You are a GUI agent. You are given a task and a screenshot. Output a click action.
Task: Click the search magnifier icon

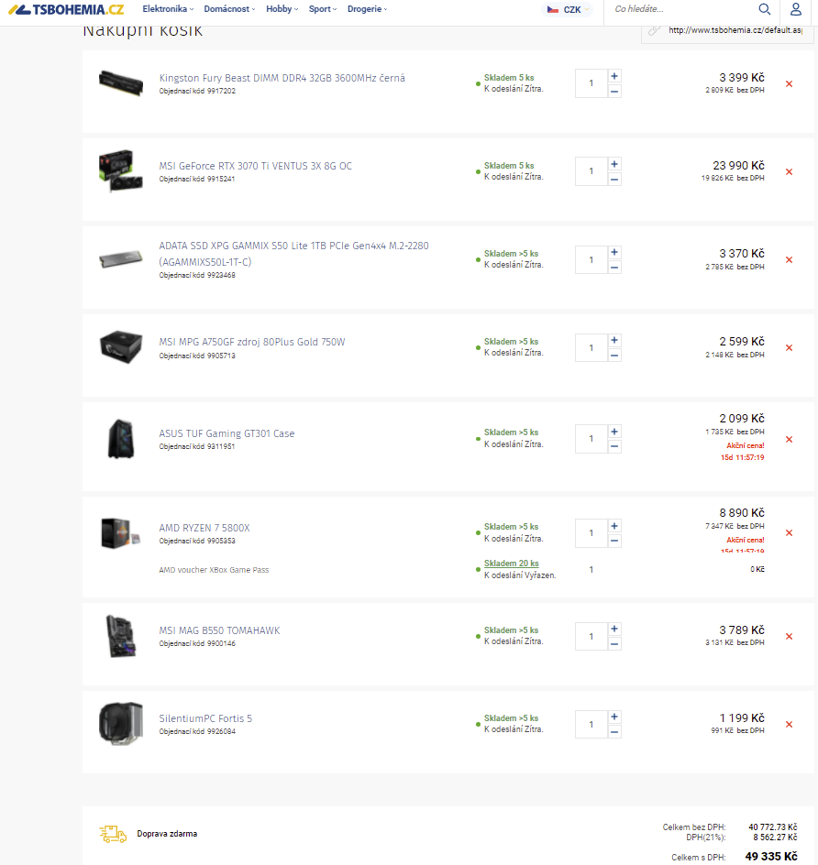[765, 9]
